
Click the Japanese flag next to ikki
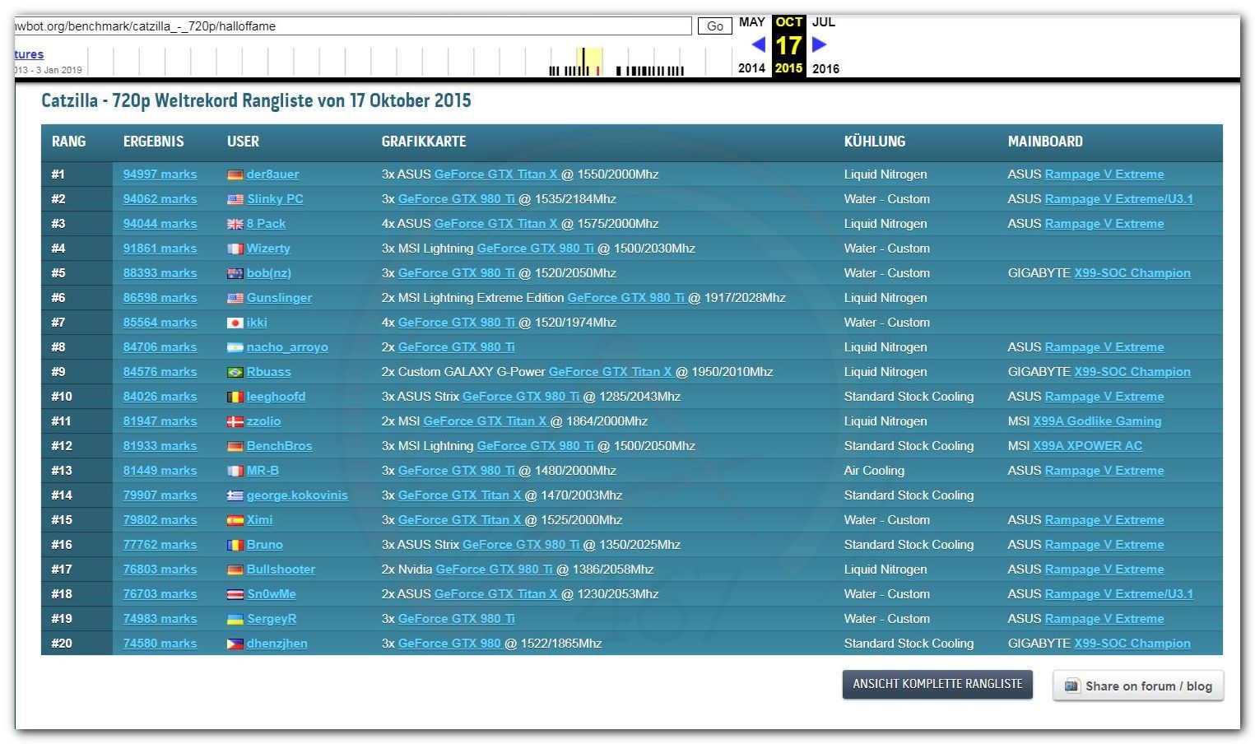click(x=235, y=323)
